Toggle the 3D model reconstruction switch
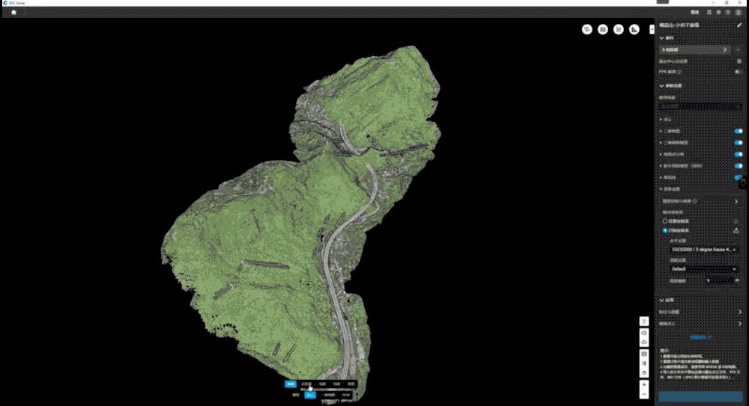 739,143
